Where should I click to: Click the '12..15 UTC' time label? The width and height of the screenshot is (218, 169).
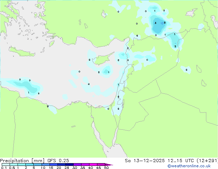coord(181,161)
